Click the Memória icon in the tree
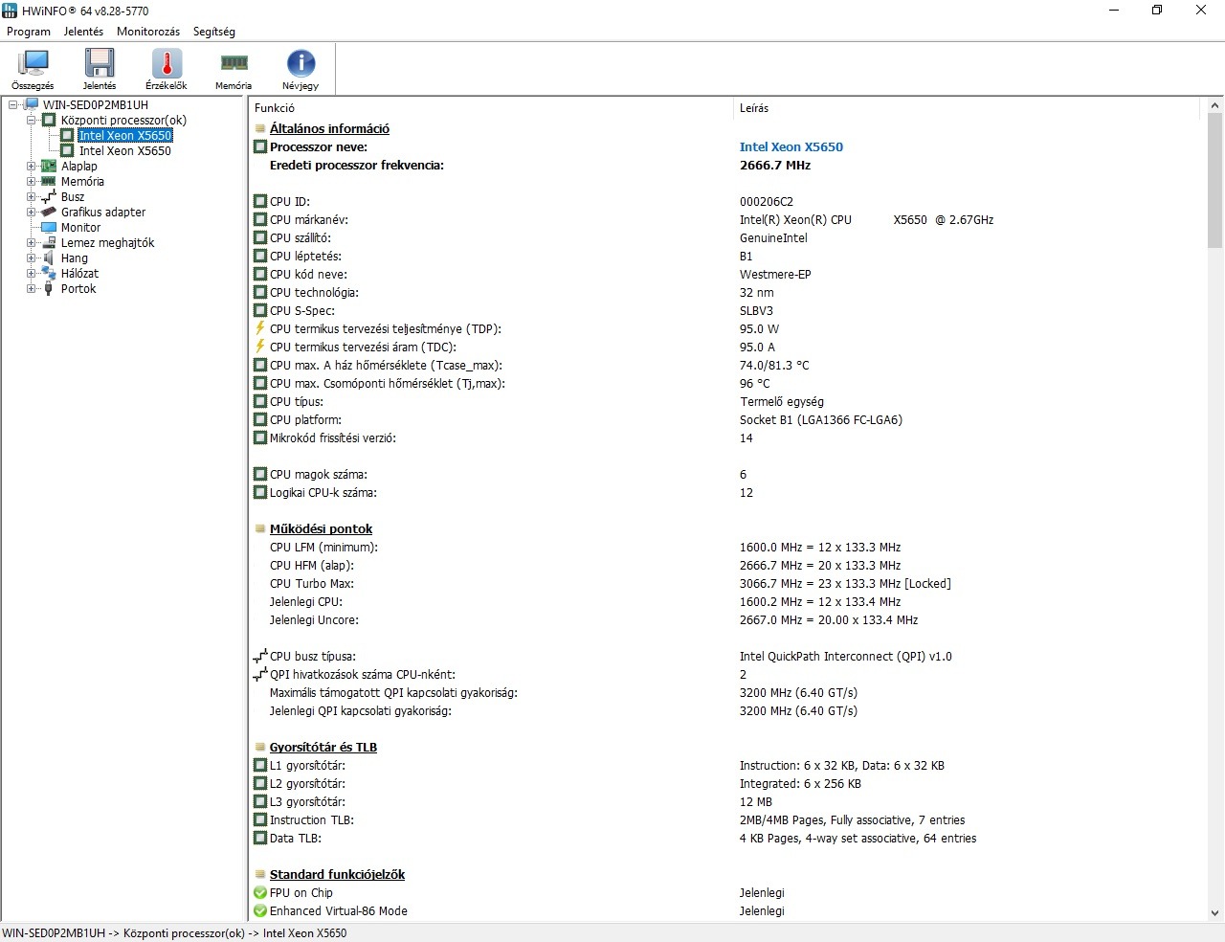Screen dimensions: 1225x942 49,181
